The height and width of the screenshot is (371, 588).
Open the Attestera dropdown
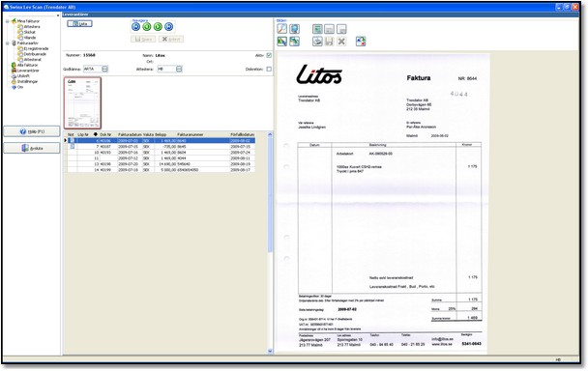(179, 69)
